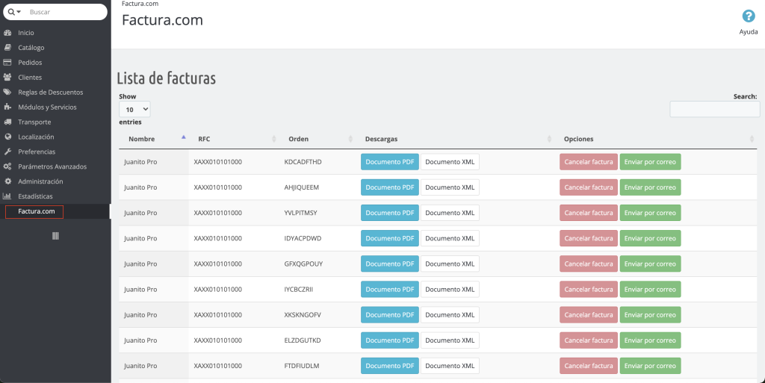Click the sidebar collapse bars icon
The height and width of the screenshot is (383, 765).
pyautogui.click(x=55, y=236)
